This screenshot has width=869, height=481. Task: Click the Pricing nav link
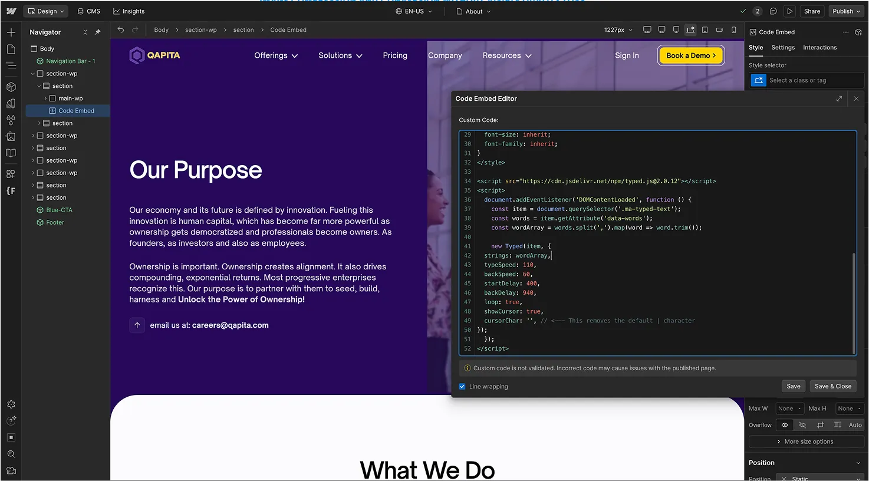click(x=395, y=55)
